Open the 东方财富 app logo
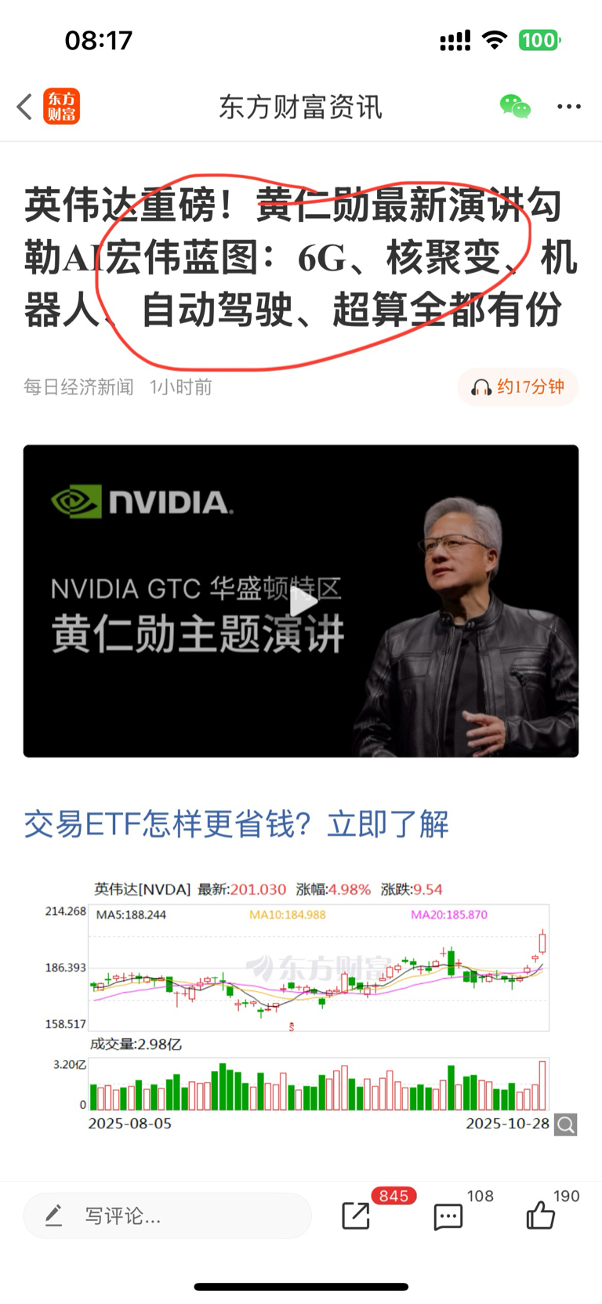Image resolution: width=602 pixels, height=1304 pixels. coord(61,107)
